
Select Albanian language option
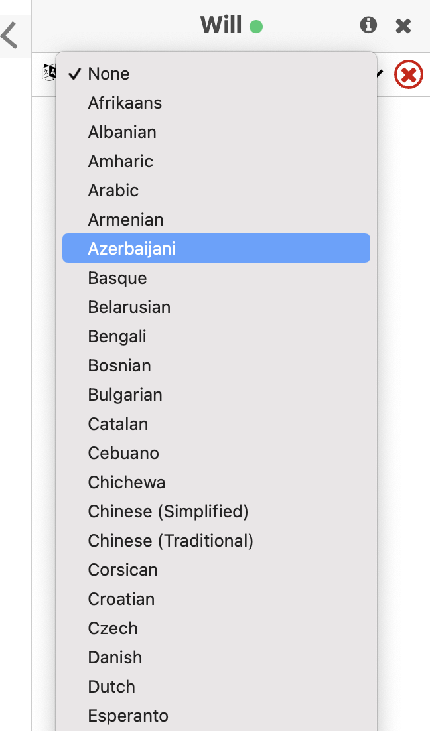click(216, 132)
